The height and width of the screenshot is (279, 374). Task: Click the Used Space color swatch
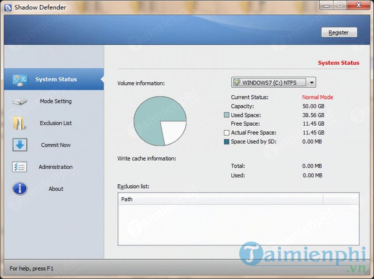click(x=226, y=115)
